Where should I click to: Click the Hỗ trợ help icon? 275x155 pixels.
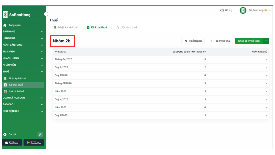click(222, 10)
